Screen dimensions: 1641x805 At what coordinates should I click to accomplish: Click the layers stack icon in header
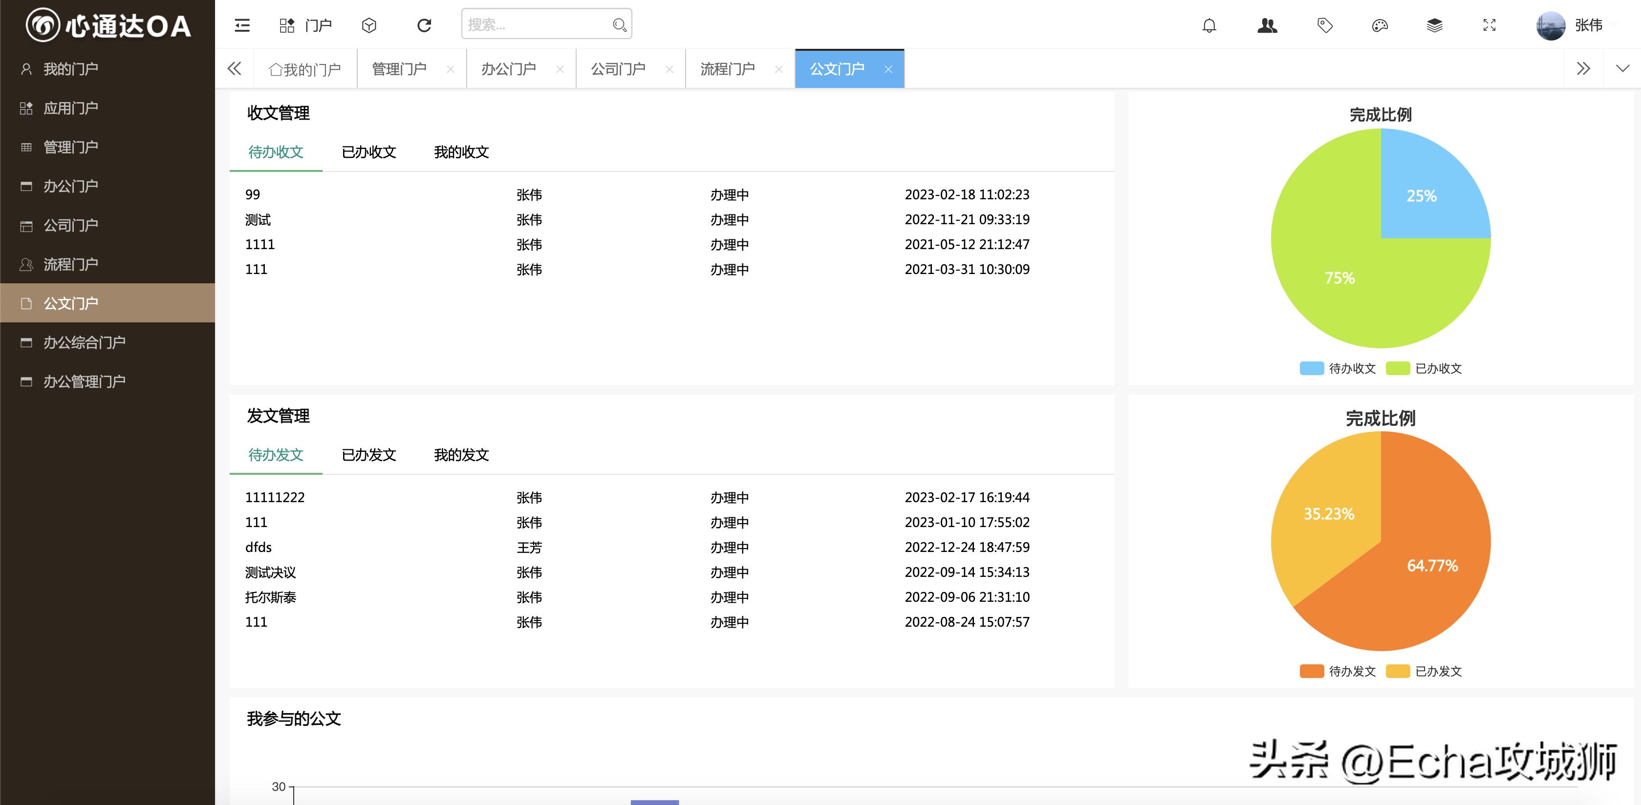1435,25
